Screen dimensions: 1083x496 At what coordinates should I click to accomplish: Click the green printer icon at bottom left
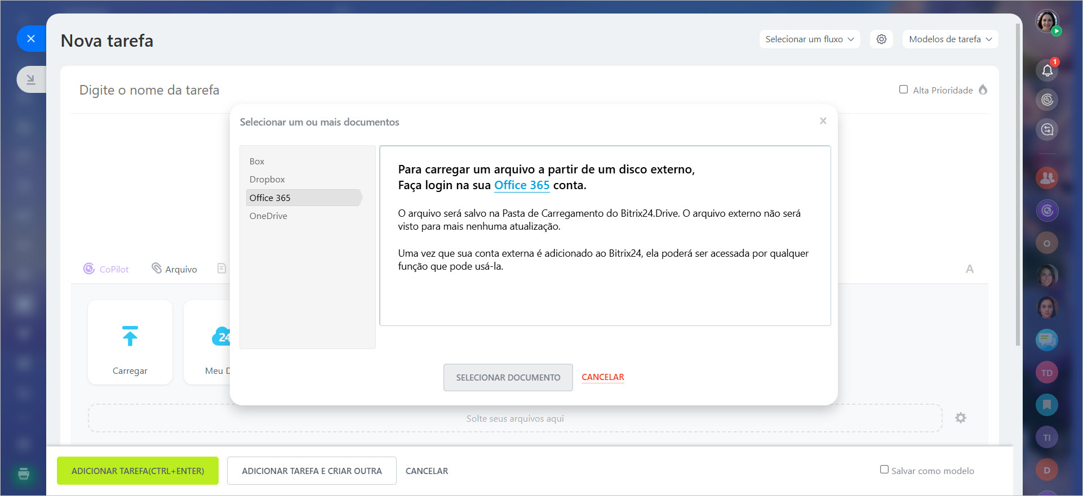[24, 473]
